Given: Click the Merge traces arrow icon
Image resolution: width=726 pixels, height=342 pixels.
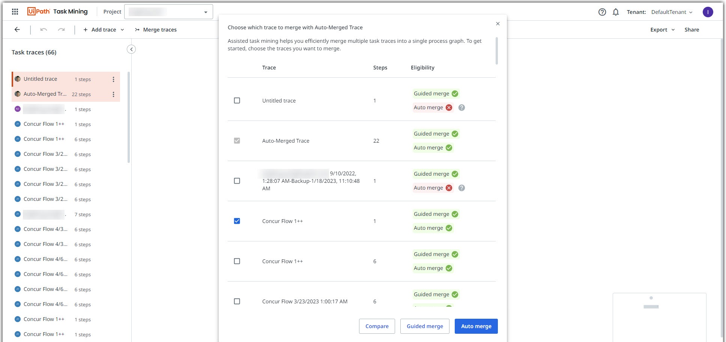Looking at the screenshot, I should 137,30.
